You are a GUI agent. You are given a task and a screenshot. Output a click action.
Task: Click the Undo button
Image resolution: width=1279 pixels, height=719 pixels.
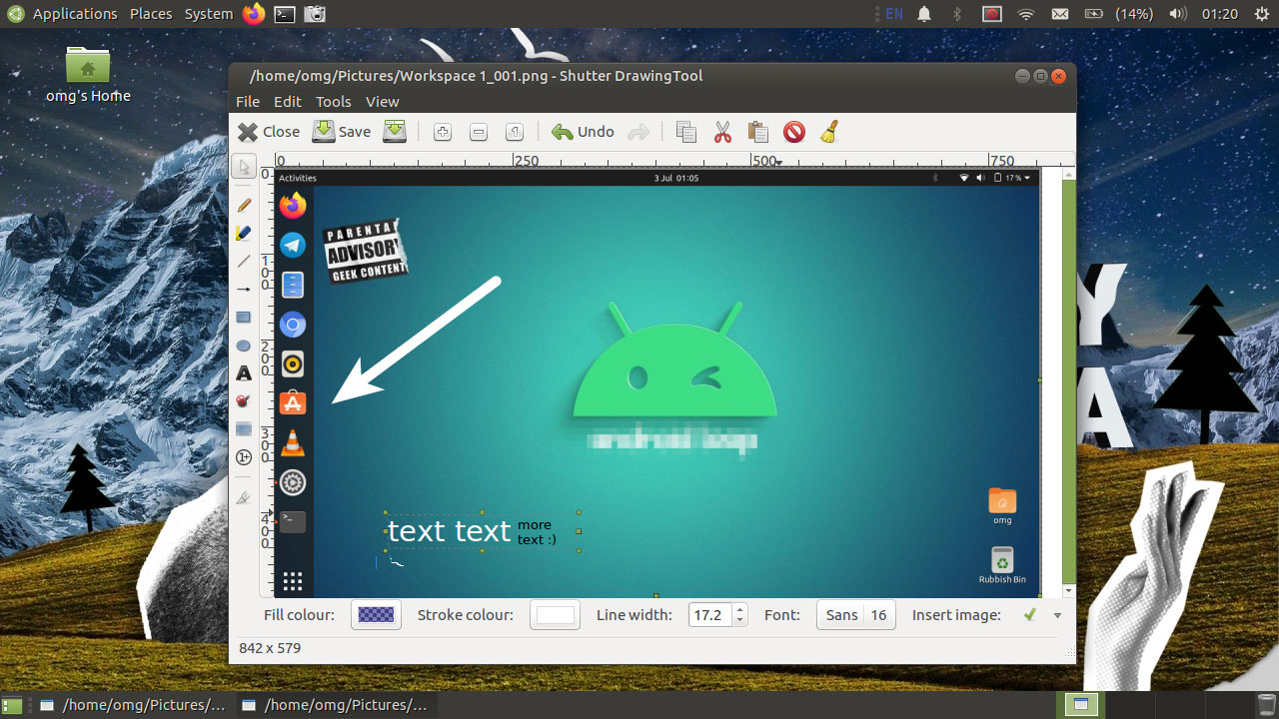tap(583, 132)
